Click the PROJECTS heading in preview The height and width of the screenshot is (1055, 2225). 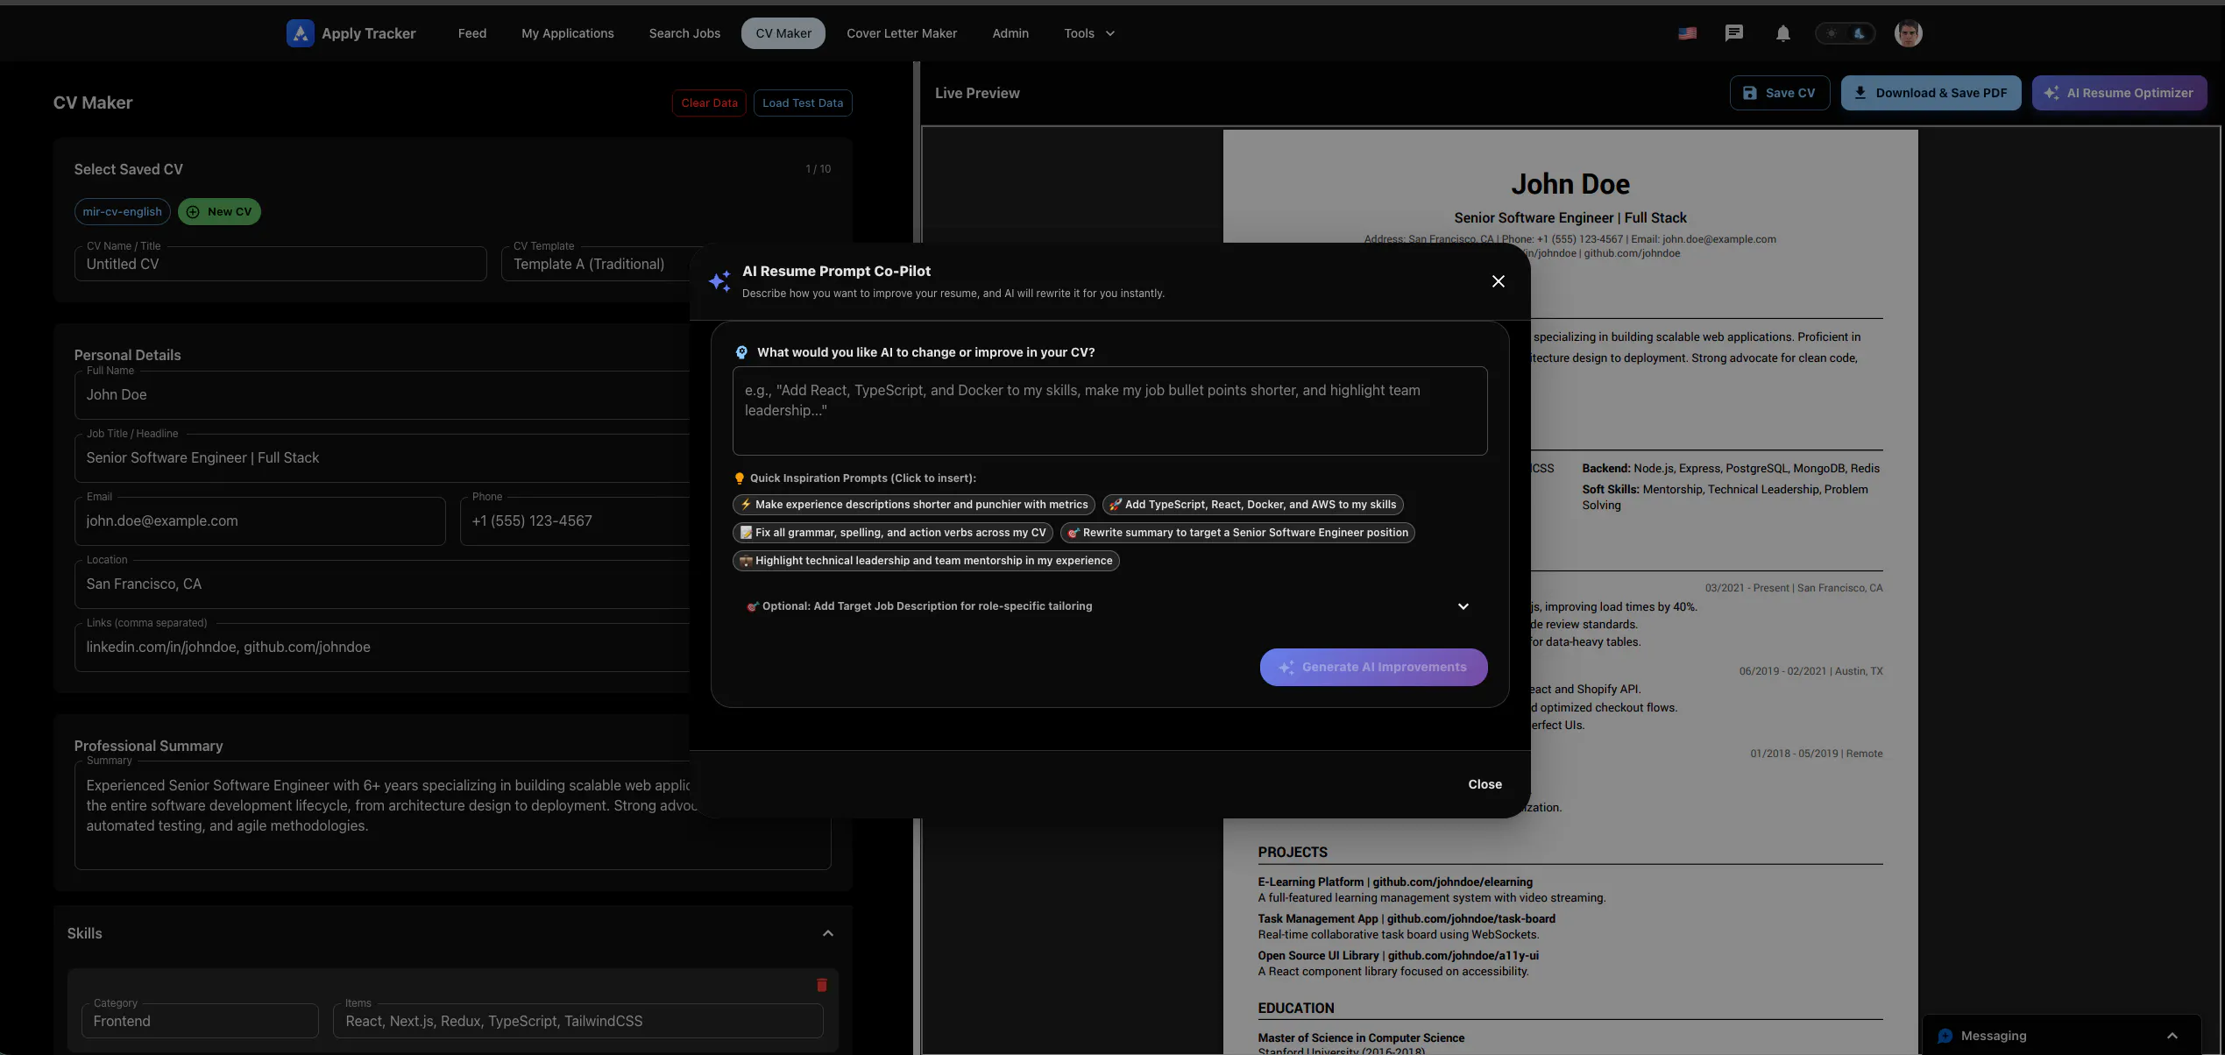click(1293, 853)
